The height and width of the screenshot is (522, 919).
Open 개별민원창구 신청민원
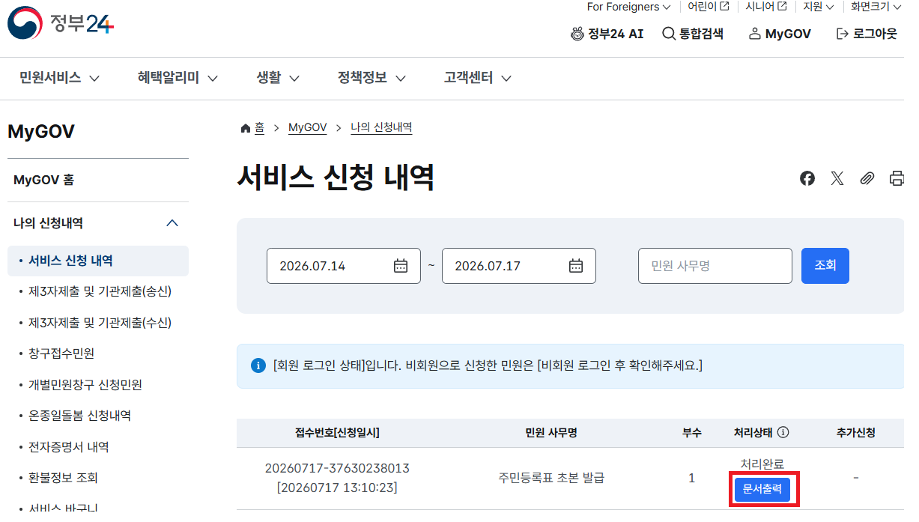pyautogui.click(x=85, y=385)
